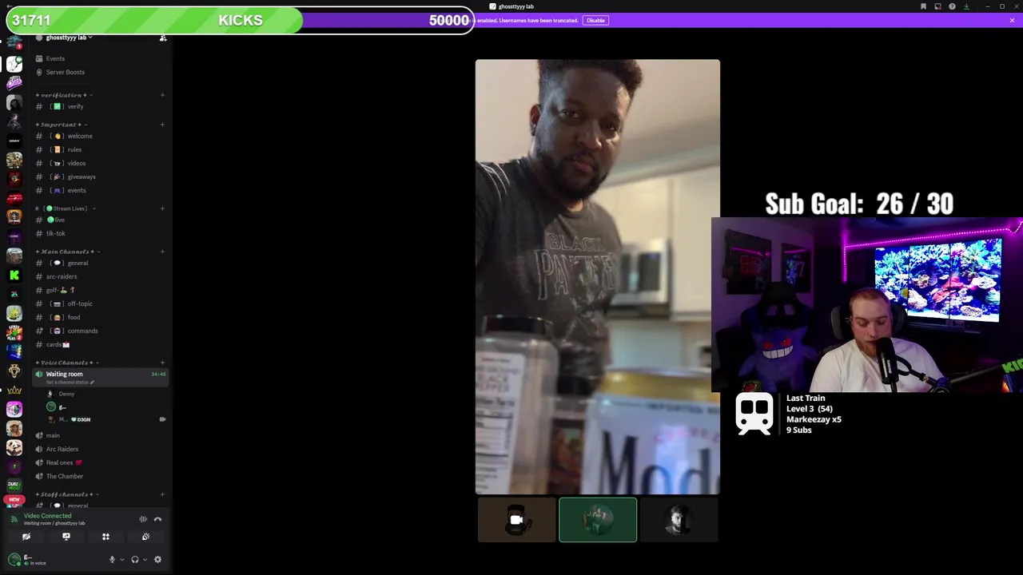Collapse the Important category
The height and width of the screenshot is (575, 1023).
click(61, 125)
